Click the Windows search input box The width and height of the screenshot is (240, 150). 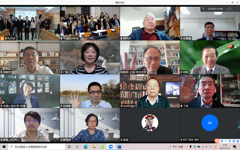(x=36, y=147)
